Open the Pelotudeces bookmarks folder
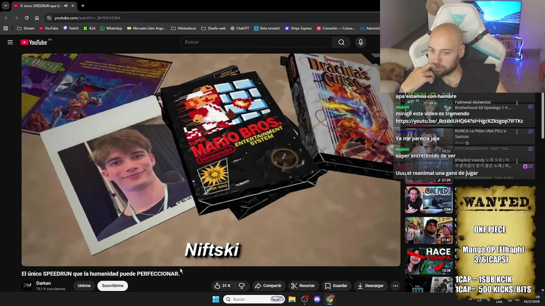Viewport: 545px width, 306px height. pos(184,28)
